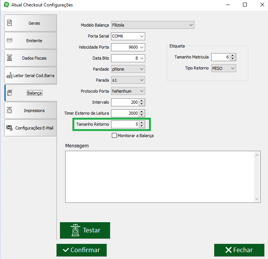The width and height of the screenshot is (268, 259).
Task: Click the Confirmar button
Action: 81,250
